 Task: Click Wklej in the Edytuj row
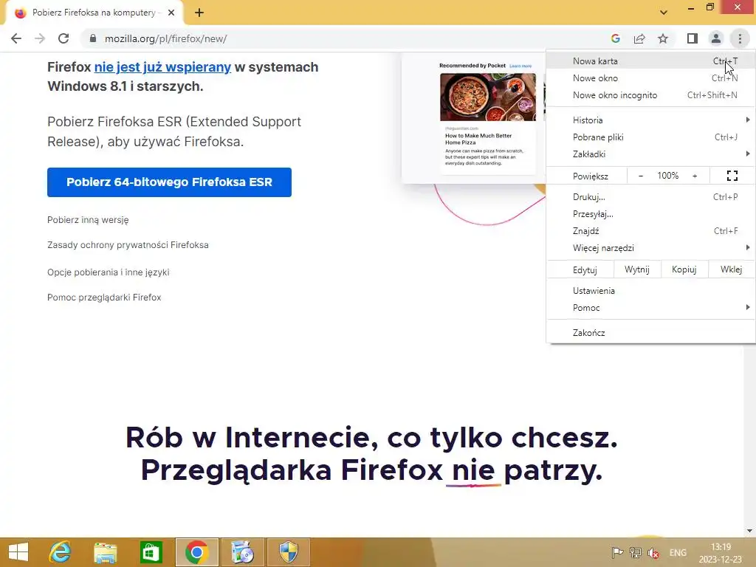tap(732, 269)
